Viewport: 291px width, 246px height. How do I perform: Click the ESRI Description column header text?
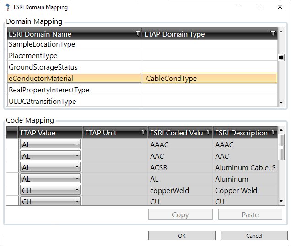pos(241,133)
